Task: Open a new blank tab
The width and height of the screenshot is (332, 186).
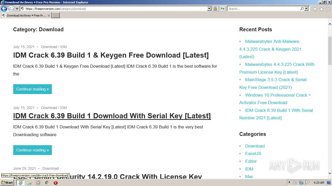Action: pyautogui.click(x=56, y=16)
